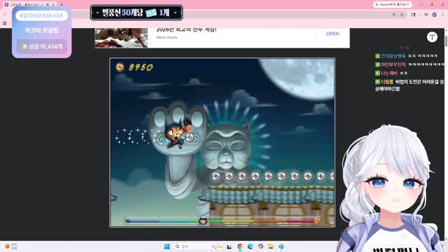Image resolution: width=448 pixels, height=252 pixels.
Task: Click chat username 인직함상행복
Action: pyautogui.click(x=393, y=56)
